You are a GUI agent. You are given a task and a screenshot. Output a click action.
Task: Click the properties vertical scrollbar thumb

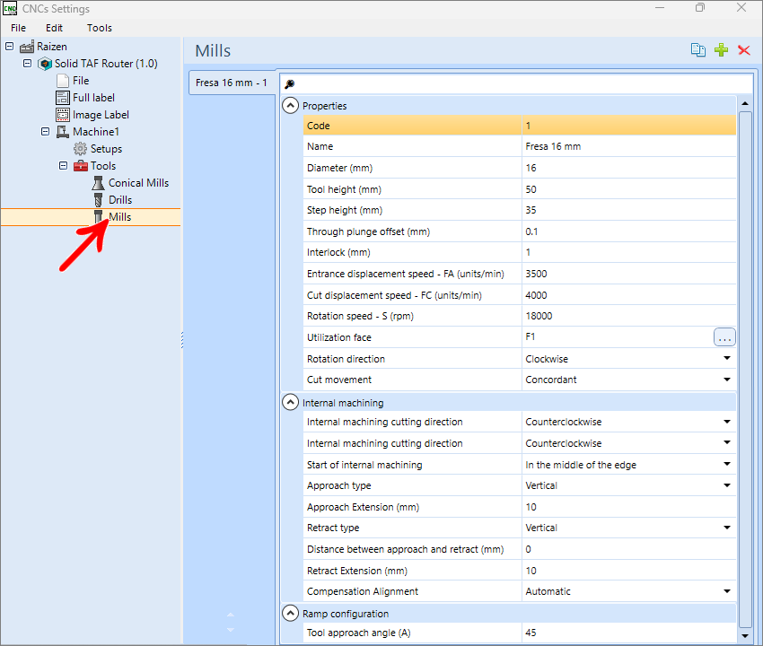tap(745, 370)
